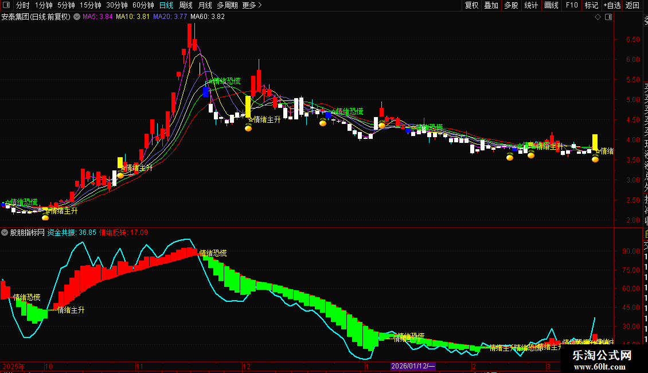
Task: Click the 30.00 indicator axis label
Action: [x=631, y=327]
